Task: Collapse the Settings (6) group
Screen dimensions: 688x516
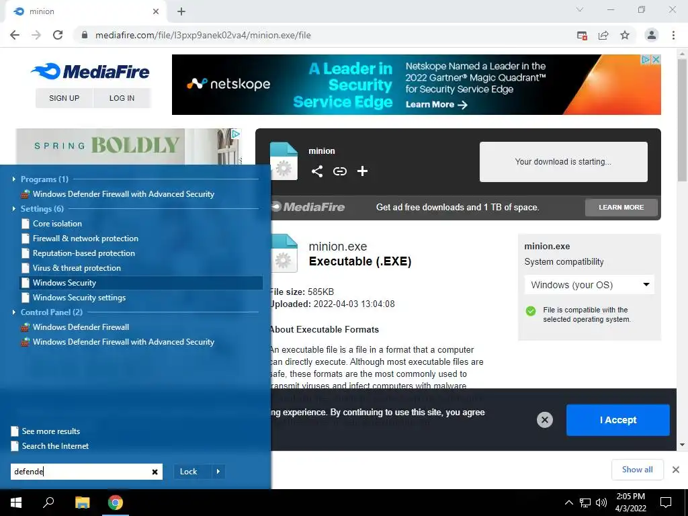Action: point(13,208)
